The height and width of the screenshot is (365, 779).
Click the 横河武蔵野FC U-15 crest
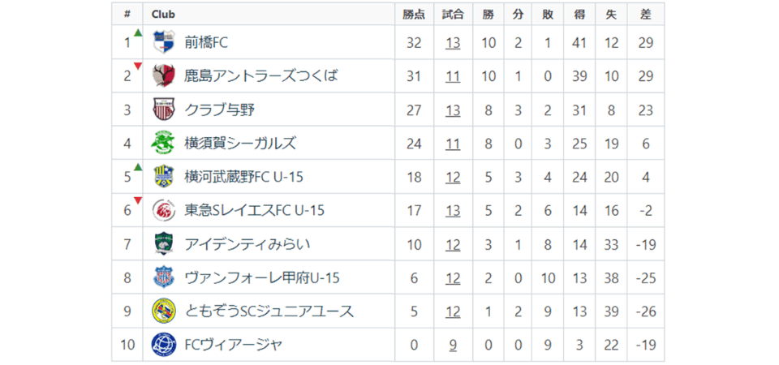point(164,176)
